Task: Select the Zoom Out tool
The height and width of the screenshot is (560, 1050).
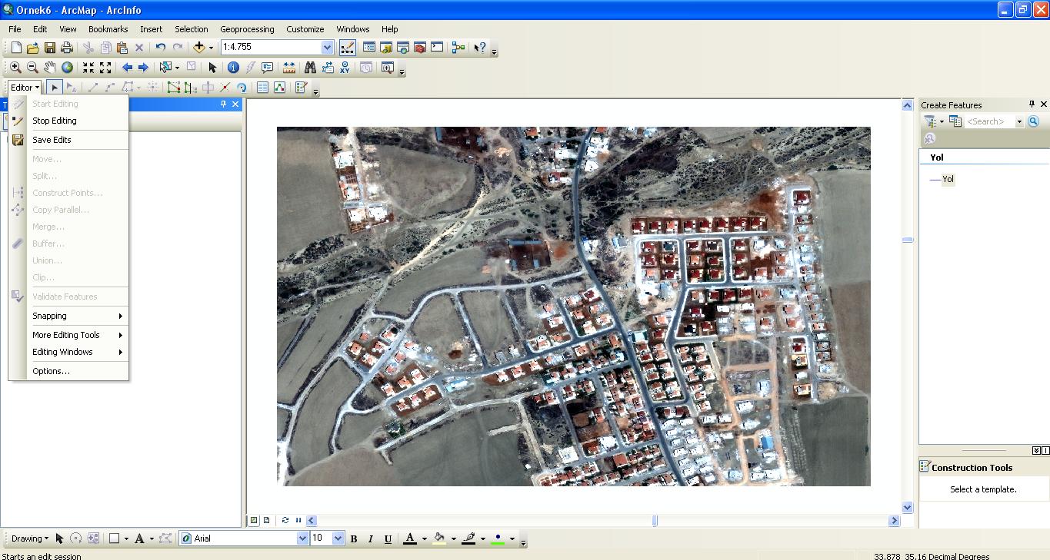Action: pyautogui.click(x=33, y=68)
